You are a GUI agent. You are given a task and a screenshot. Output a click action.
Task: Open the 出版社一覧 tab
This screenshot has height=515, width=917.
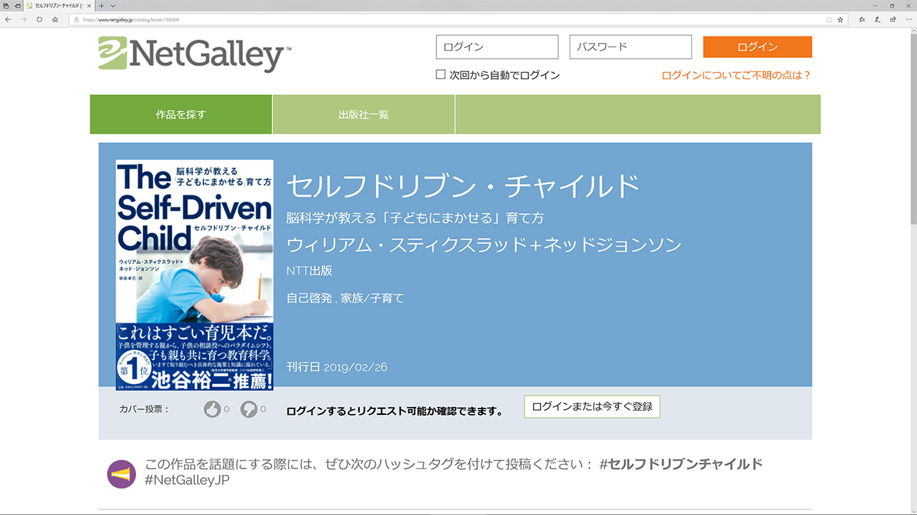coord(364,114)
